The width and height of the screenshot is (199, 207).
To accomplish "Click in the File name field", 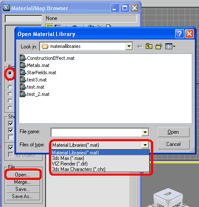I will pos(97,132).
